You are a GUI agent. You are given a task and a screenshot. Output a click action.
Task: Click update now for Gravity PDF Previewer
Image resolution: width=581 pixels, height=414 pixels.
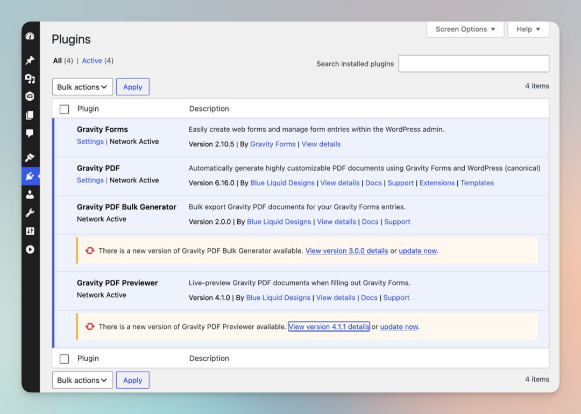(399, 326)
